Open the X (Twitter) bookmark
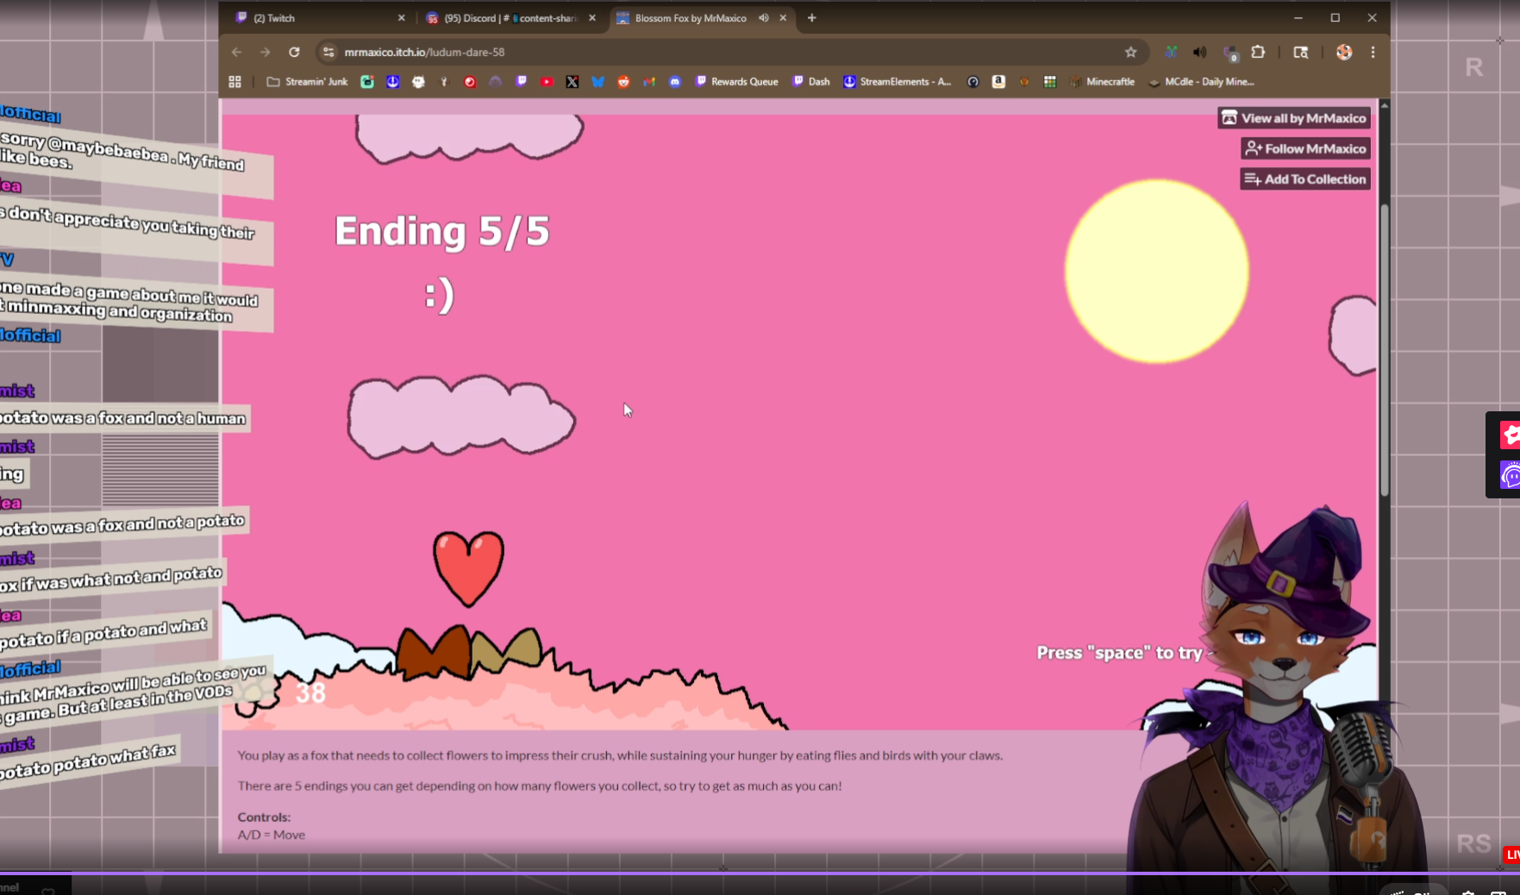The height and width of the screenshot is (895, 1520). coord(572,82)
